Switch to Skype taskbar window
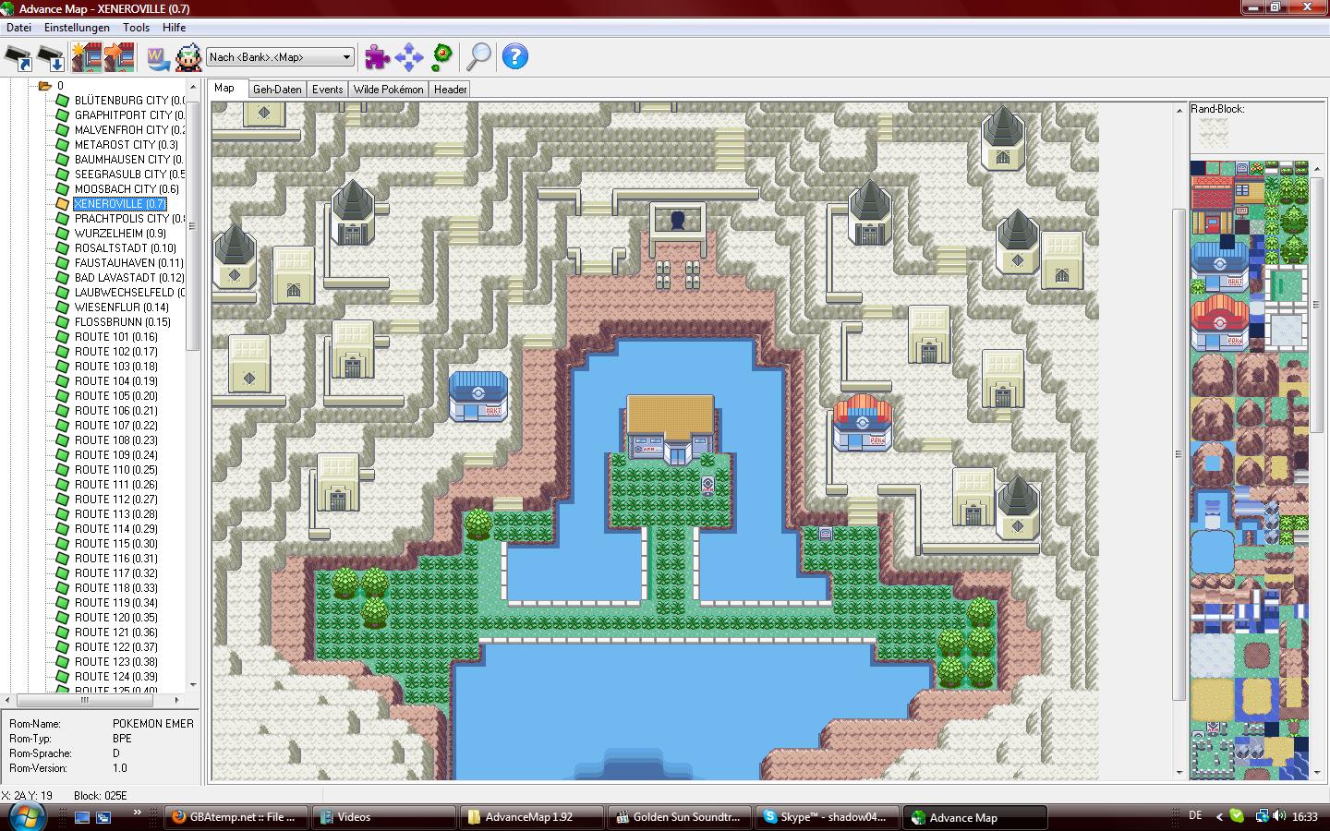This screenshot has height=831, width=1330. 828,817
